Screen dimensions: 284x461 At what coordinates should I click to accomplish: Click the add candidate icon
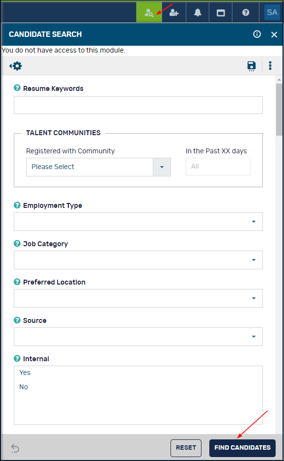point(174,13)
